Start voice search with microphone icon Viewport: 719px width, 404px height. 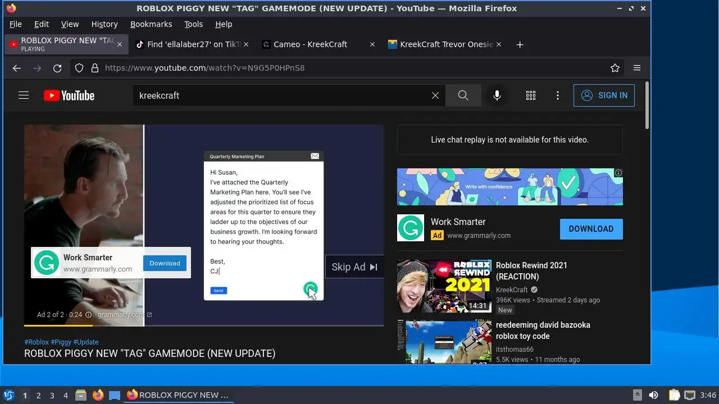497,95
